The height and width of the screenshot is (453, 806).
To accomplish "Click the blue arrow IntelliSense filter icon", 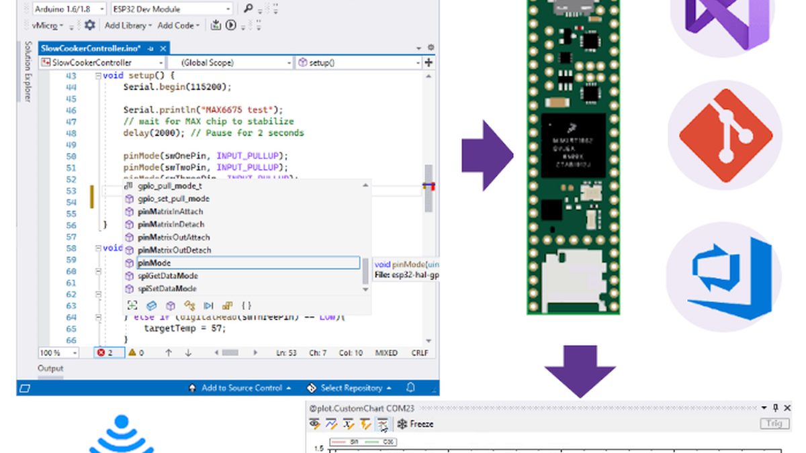I will (208, 305).
